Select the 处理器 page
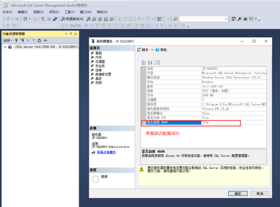This screenshot has height=207, width=280. pos(100,62)
